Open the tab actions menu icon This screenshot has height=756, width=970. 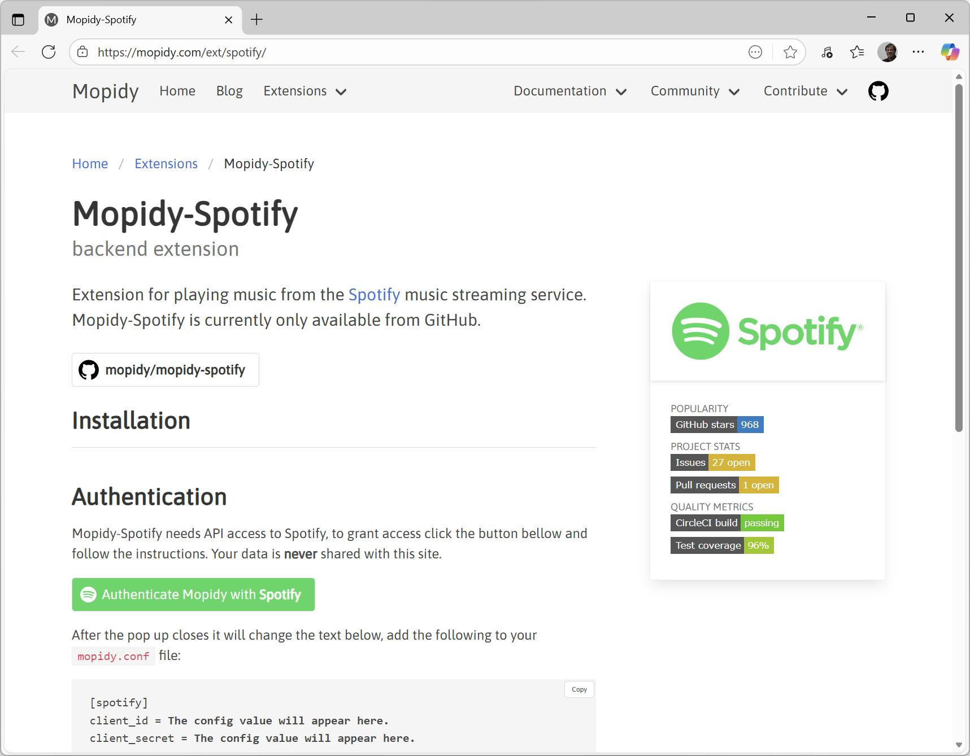[x=18, y=20]
